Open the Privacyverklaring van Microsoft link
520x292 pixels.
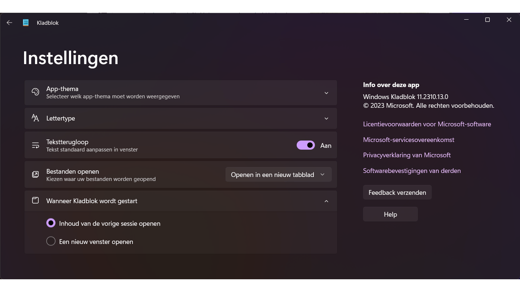click(407, 155)
